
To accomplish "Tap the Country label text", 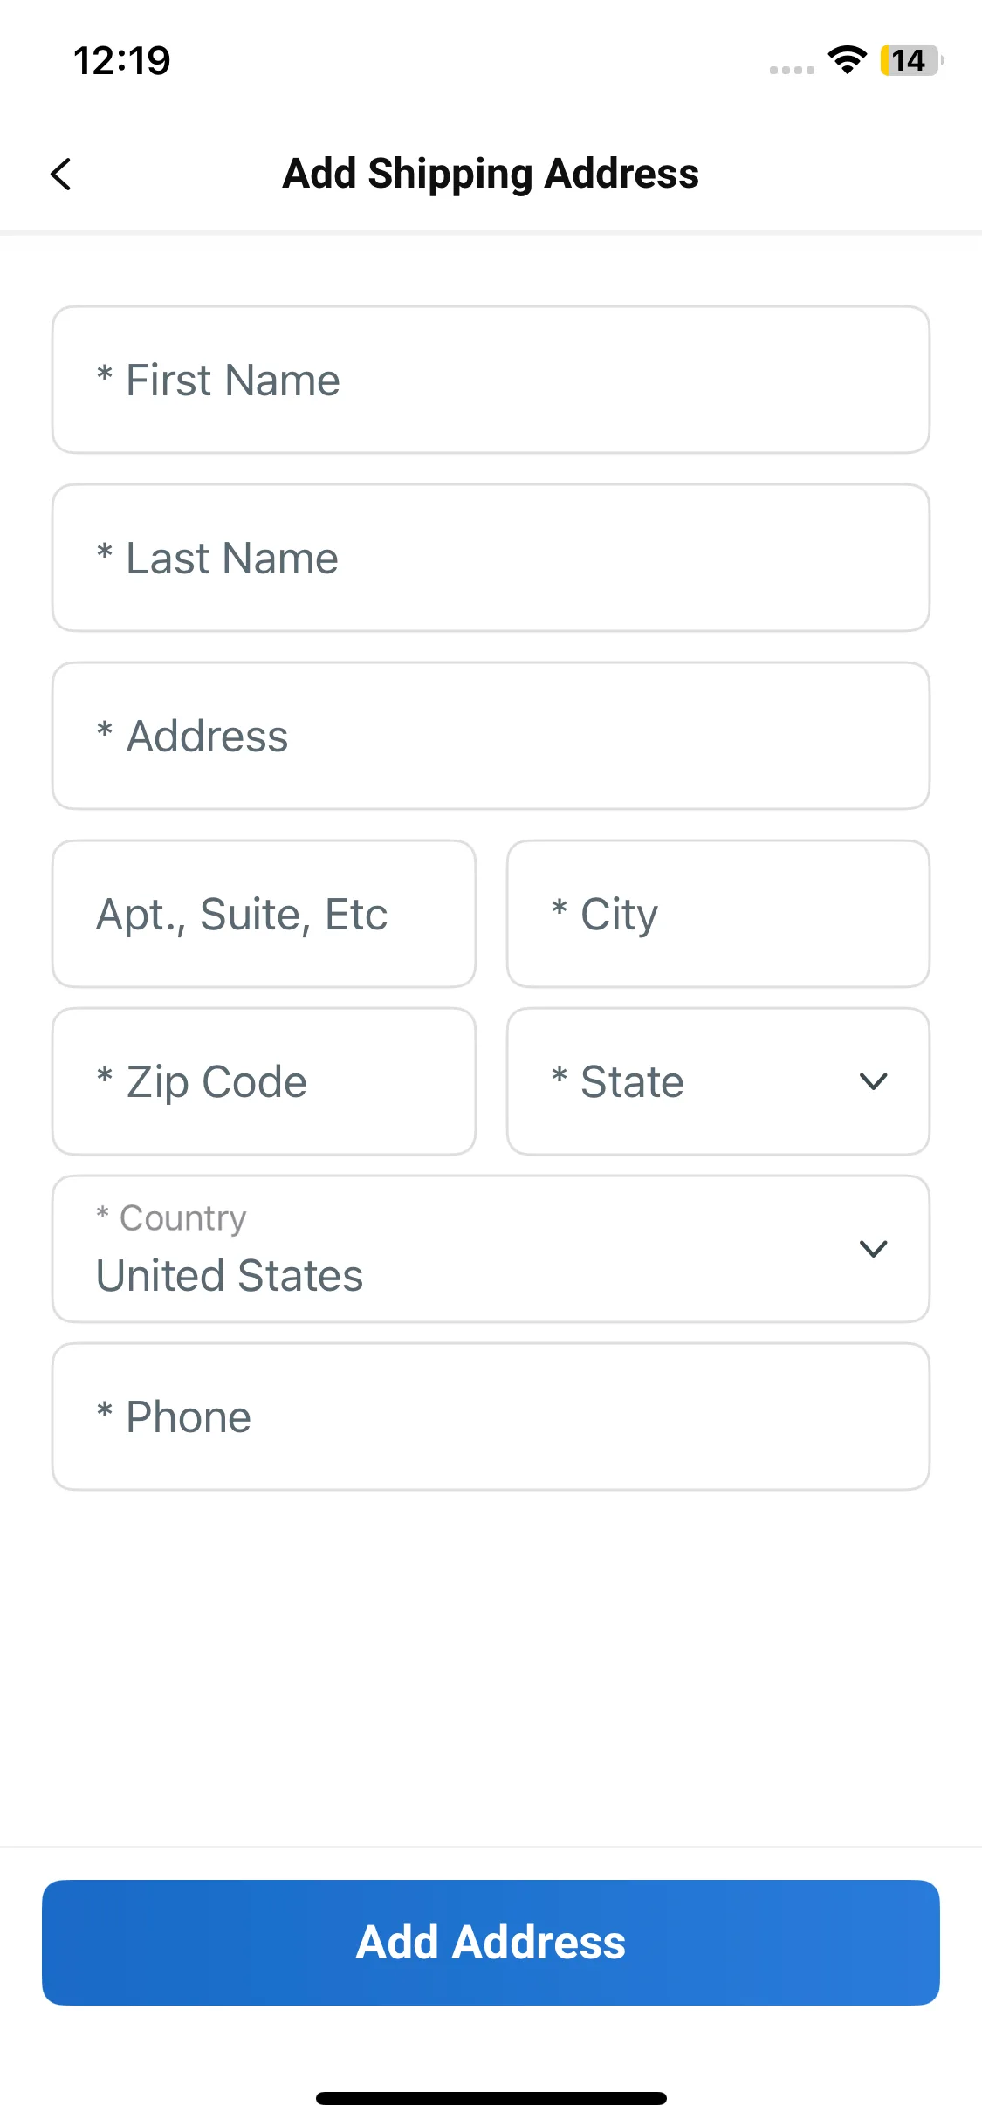I will [x=182, y=1217].
